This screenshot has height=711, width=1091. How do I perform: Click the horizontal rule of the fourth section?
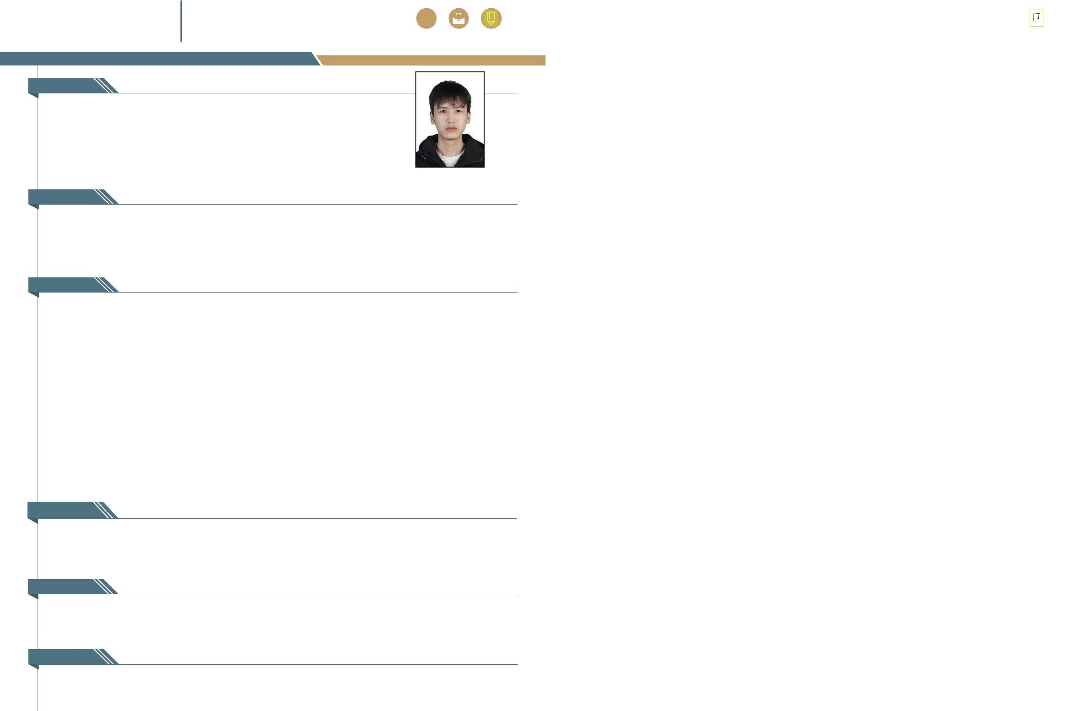pos(316,518)
